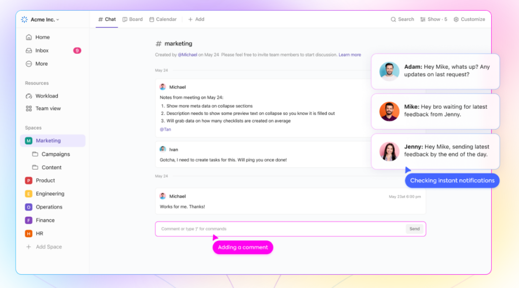Image resolution: width=519 pixels, height=288 pixels.
Task: Click the hash icon beside marketing title
Action: (x=159, y=44)
